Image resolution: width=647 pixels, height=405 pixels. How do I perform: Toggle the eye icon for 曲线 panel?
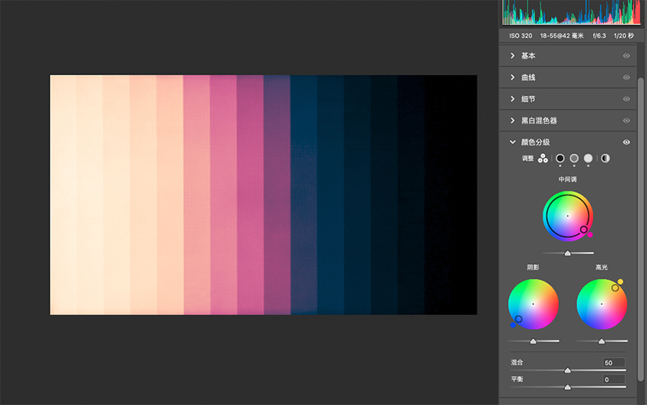point(626,78)
